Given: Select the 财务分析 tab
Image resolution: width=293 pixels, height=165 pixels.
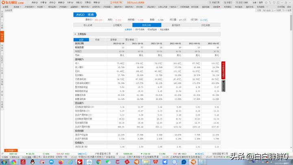Looking at the screenshot, I should [x=146, y=25].
